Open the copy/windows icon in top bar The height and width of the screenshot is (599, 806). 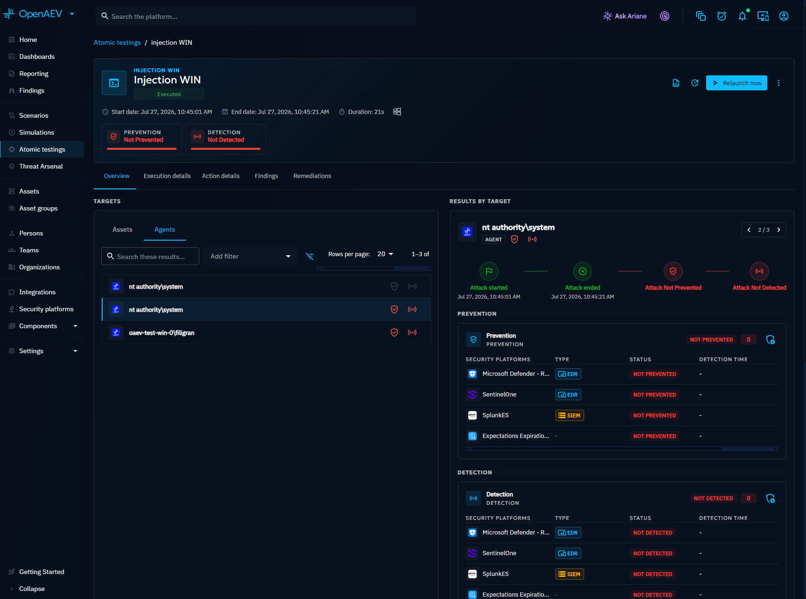coord(701,16)
